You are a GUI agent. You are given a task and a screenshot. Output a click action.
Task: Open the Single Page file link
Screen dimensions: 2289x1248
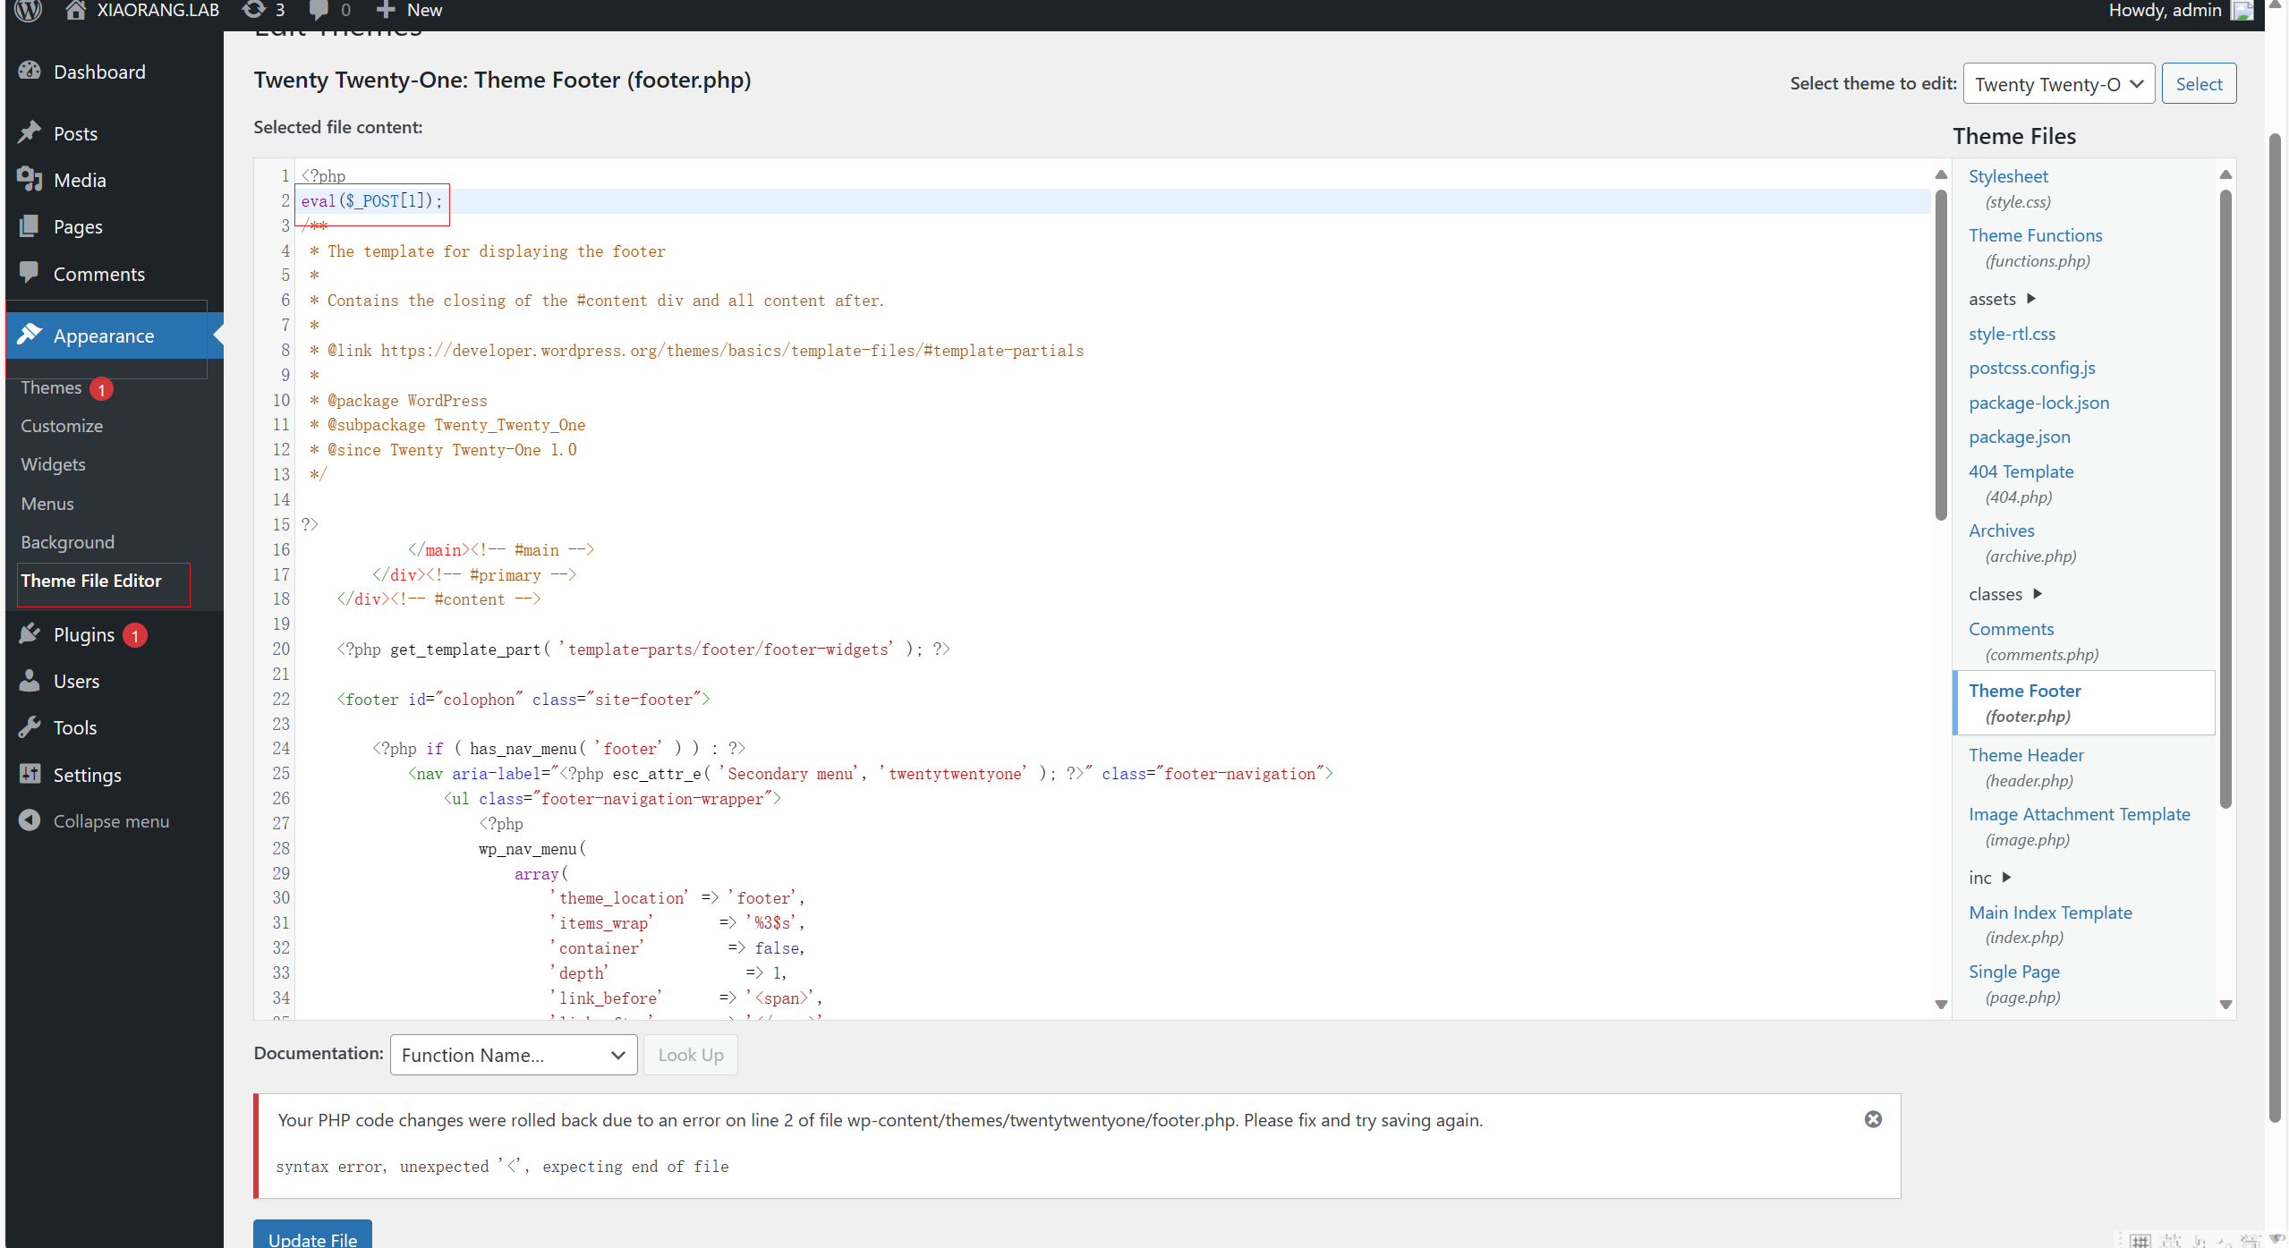point(2013,972)
